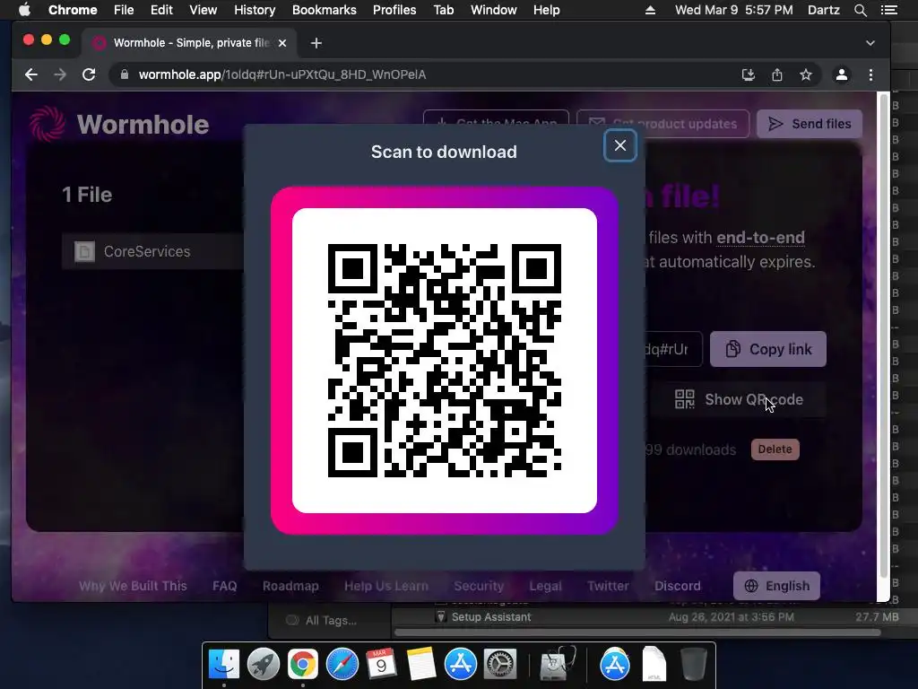Open Notes from the Dock
The height and width of the screenshot is (689, 918).
pyautogui.click(x=420, y=665)
